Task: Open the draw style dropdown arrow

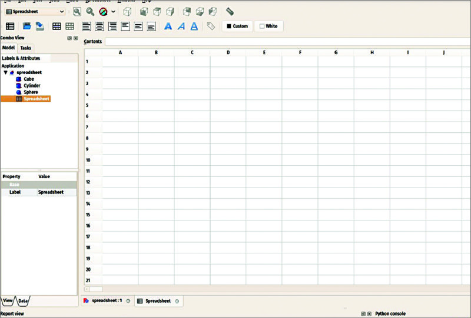Action: coord(113,12)
